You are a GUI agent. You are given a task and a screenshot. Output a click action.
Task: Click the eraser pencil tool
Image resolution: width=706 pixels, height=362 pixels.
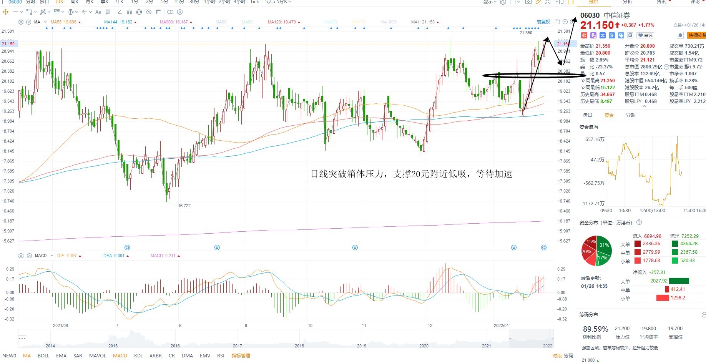pos(120,12)
